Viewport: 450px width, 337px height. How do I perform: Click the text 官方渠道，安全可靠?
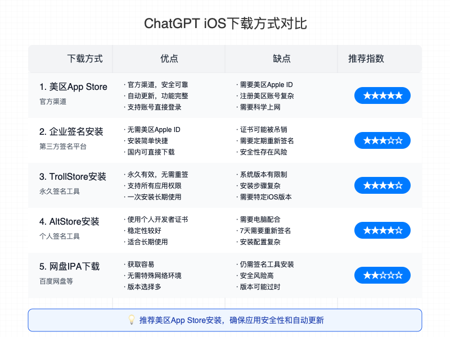(157, 85)
